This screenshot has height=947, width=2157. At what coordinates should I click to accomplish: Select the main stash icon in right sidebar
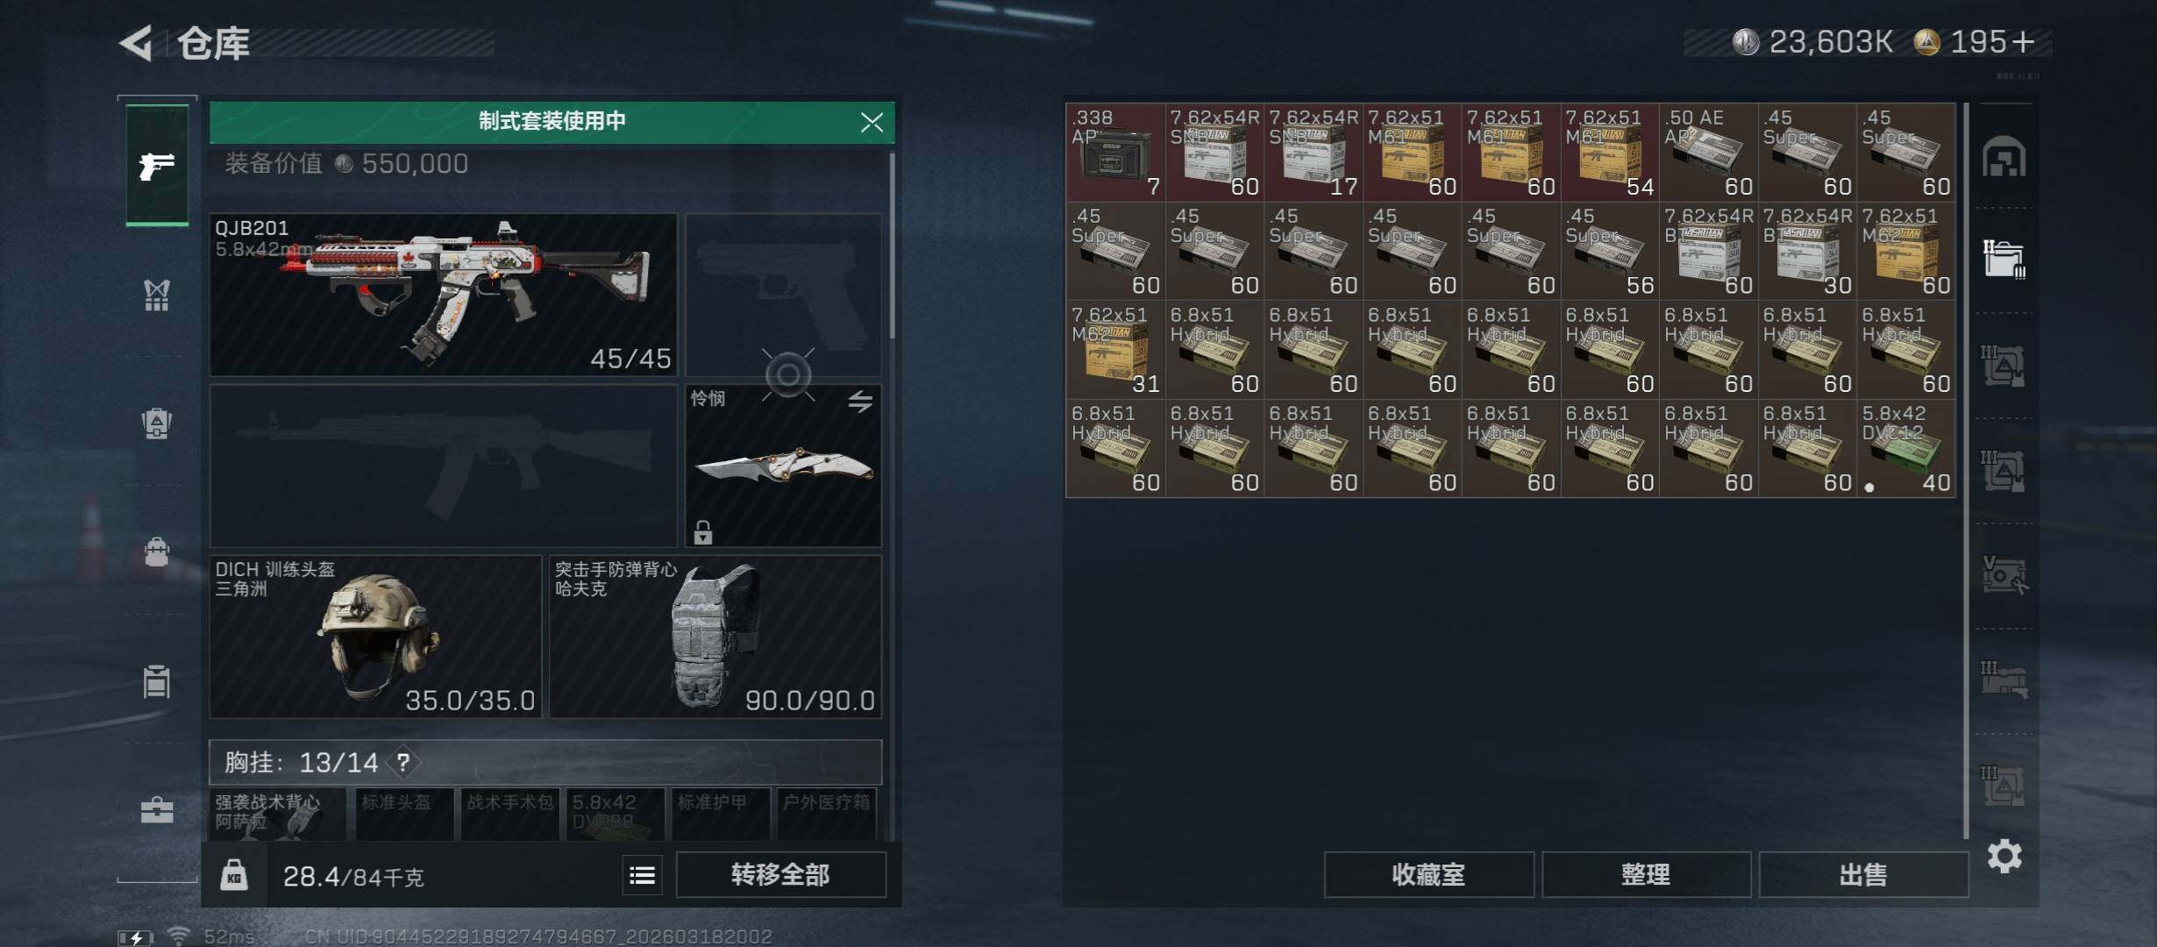(x=2004, y=157)
